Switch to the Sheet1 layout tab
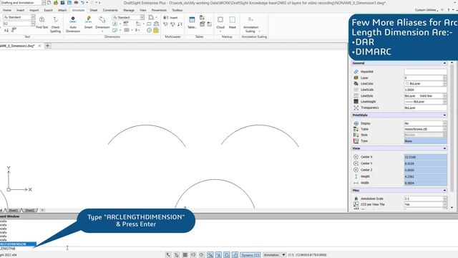Viewport: 458px width, 258px height. [13, 210]
